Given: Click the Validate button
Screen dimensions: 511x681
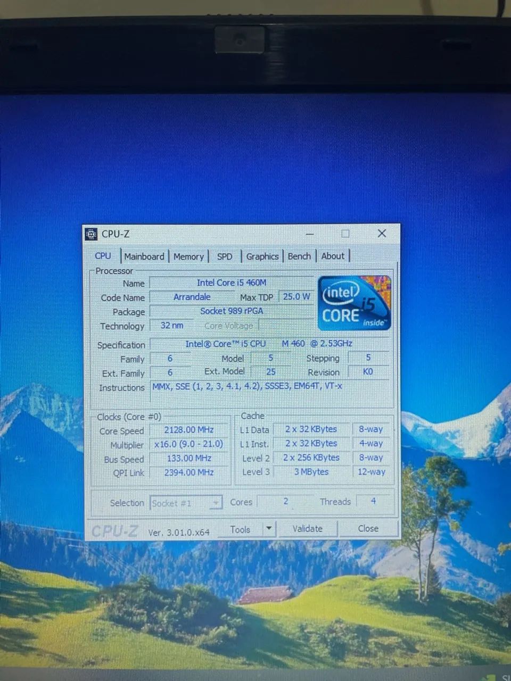Looking at the screenshot, I should click(307, 529).
